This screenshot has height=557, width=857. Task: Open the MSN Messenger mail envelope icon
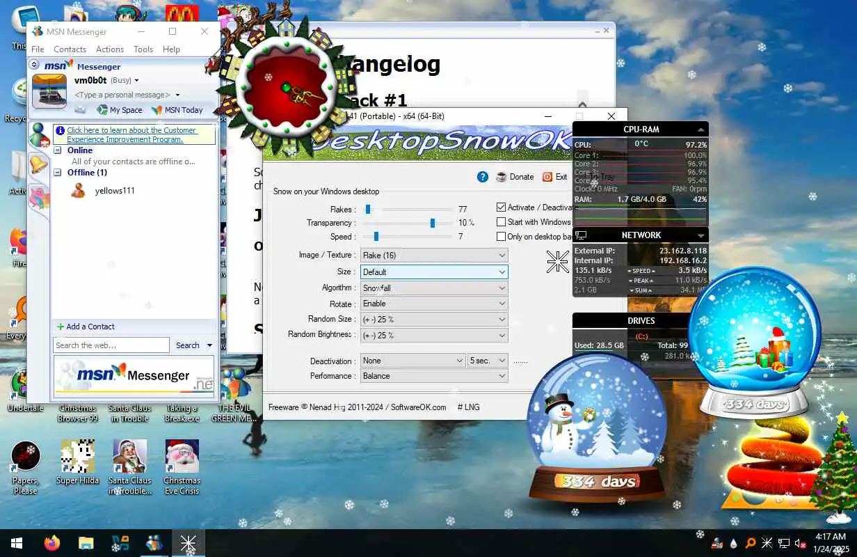coord(81,110)
